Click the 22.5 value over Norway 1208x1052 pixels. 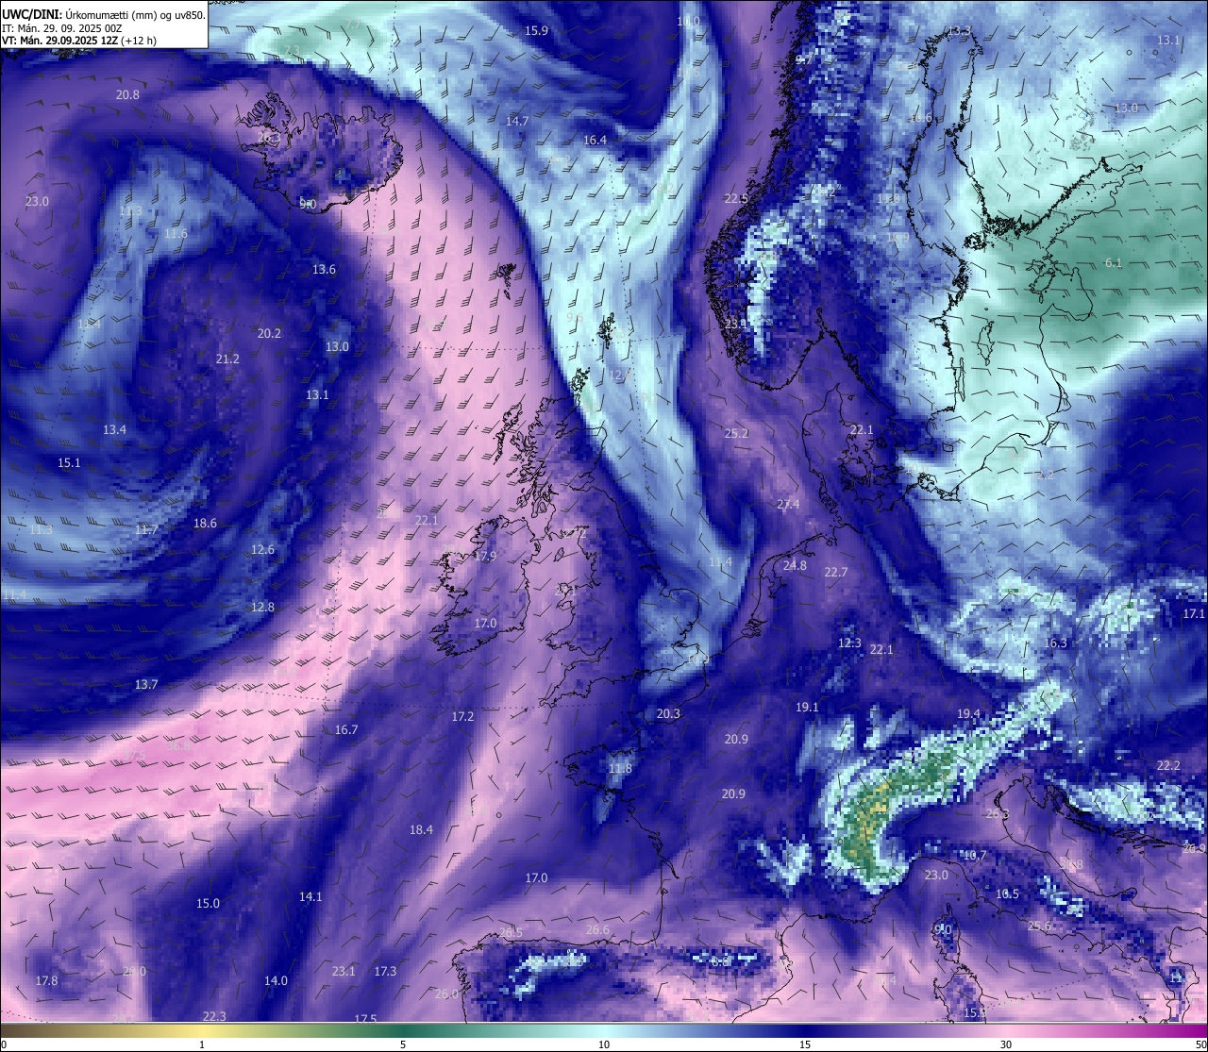pyautogui.click(x=736, y=198)
